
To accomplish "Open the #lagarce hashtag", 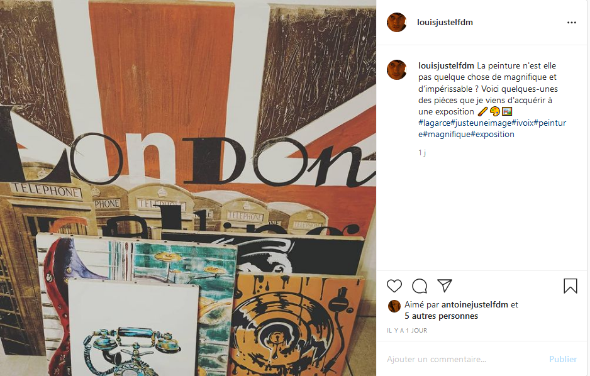I will [x=434, y=123].
